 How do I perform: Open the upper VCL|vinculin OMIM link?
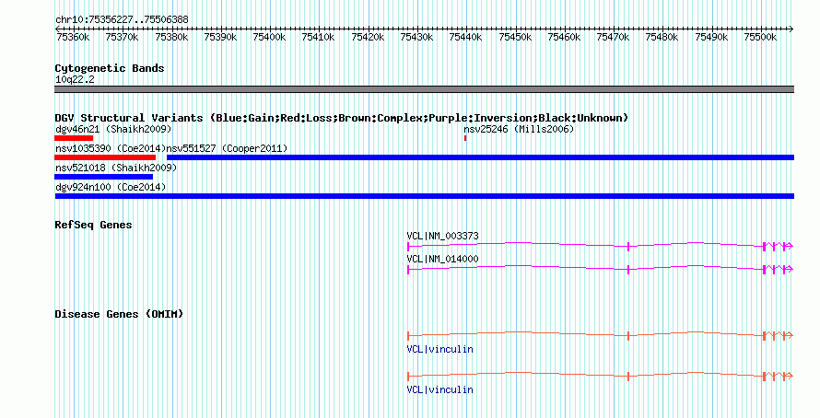(439, 349)
